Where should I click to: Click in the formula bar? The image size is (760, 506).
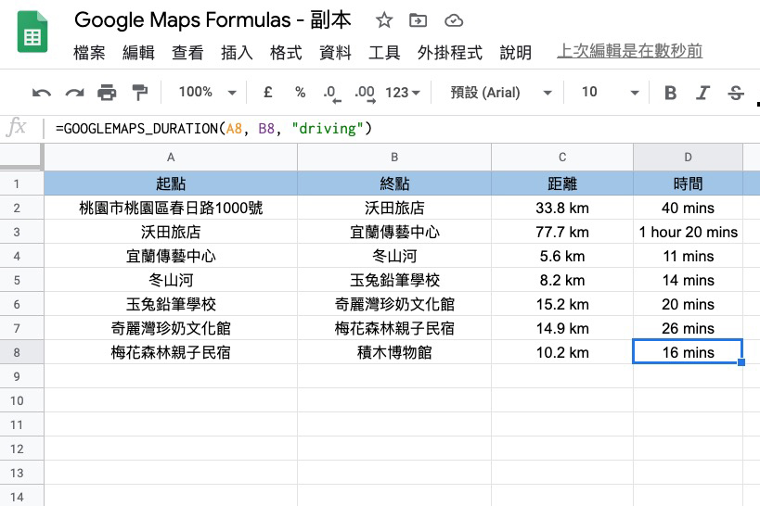pos(403,128)
